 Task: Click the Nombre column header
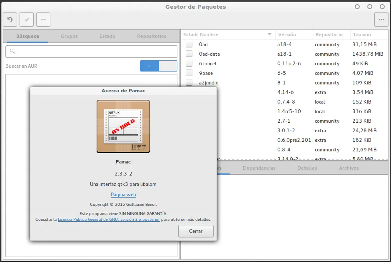click(236, 35)
